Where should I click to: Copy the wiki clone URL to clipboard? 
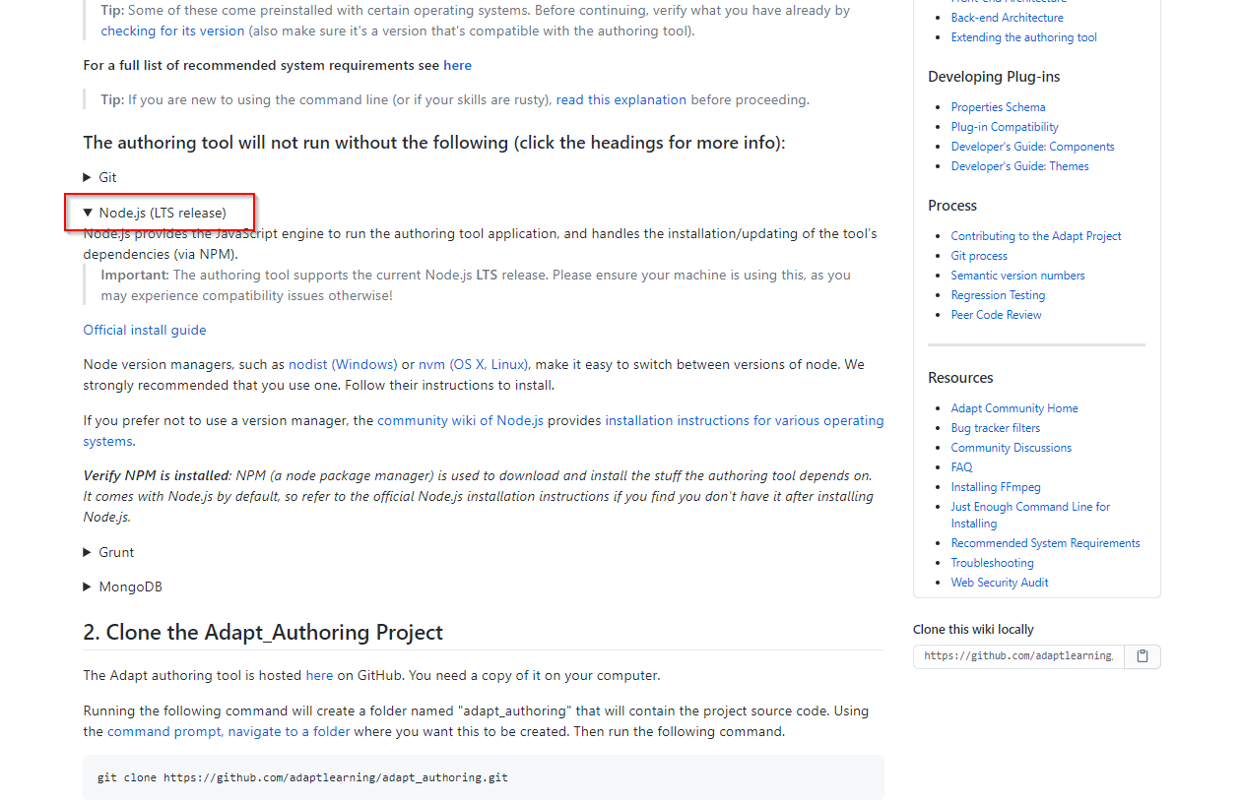(1143, 656)
